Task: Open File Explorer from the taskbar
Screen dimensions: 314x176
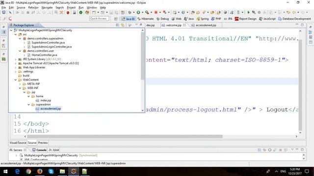Action: (x=62, y=172)
